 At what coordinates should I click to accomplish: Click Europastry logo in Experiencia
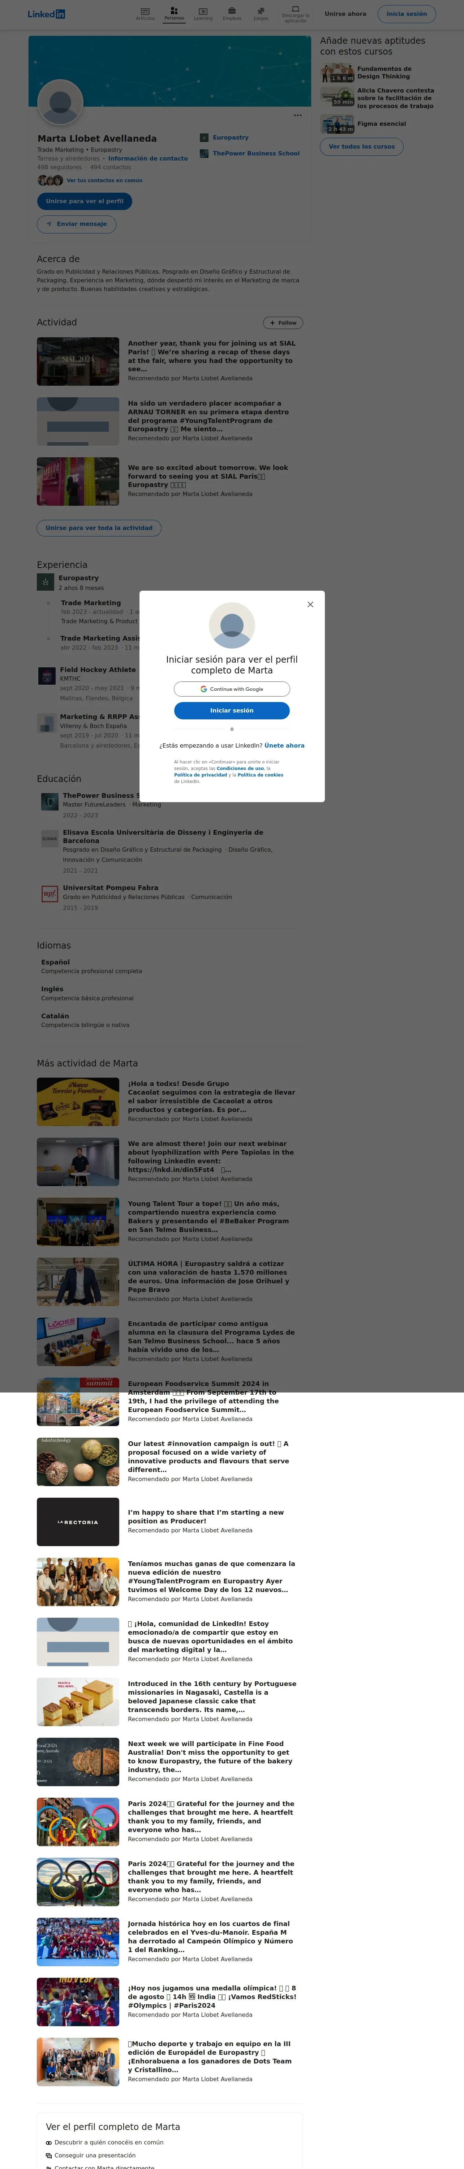pyautogui.click(x=46, y=582)
